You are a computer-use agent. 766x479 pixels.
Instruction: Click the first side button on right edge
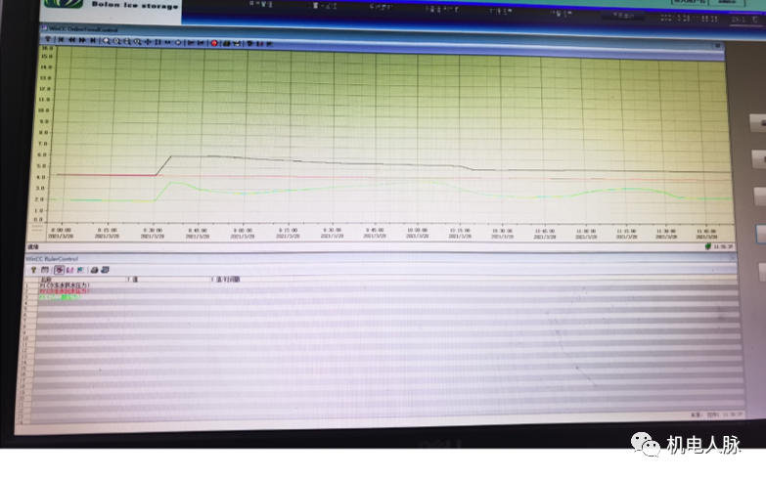pyautogui.click(x=759, y=122)
